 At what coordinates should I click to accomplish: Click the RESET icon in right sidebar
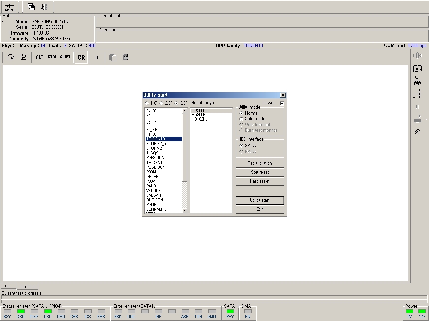point(417,81)
